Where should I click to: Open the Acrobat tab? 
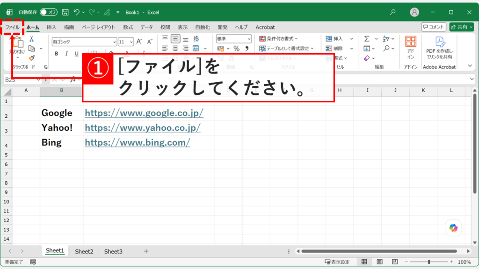click(265, 27)
